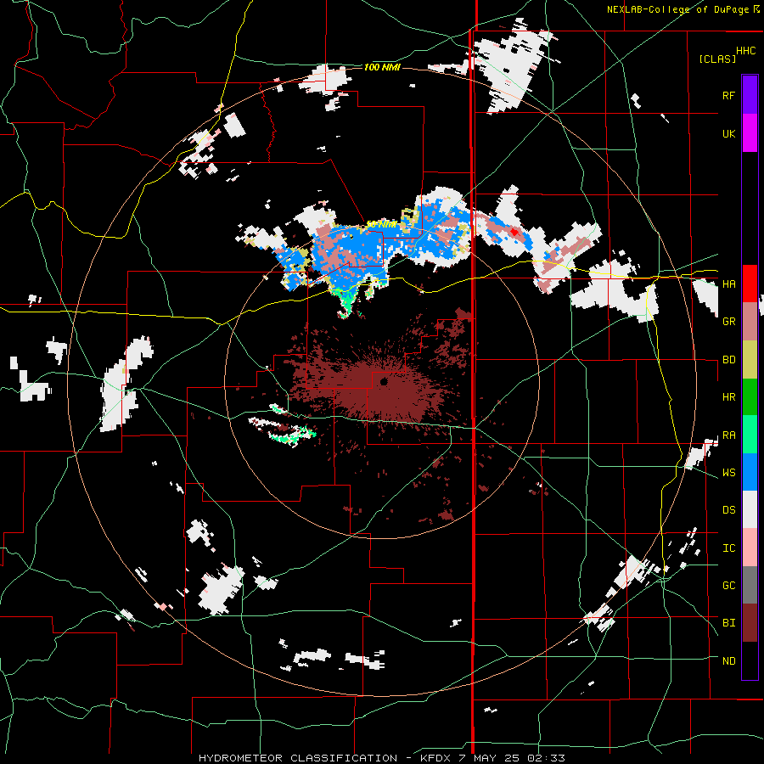Click the GR legend color block
The width and height of the screenshot is (764, 764).
[x=750, y=321]
